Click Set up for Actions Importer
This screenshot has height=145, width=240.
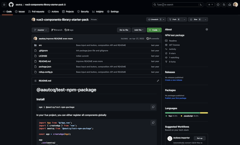[x=200, y=138]
